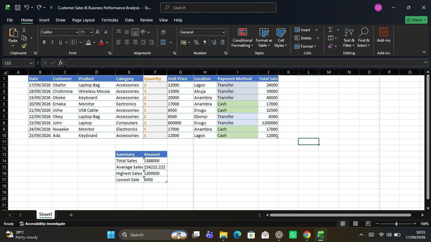Toggle Bottom Align vertical alignment
The width and height of the screenshot is (431, 242).
(135, 32)
